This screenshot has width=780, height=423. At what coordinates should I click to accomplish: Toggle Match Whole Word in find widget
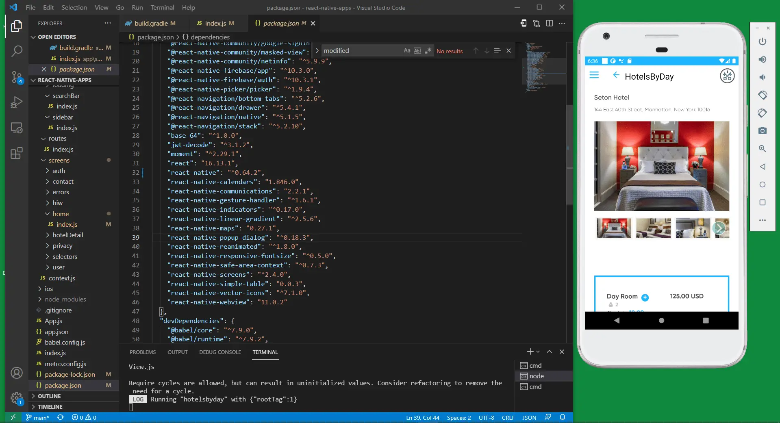point(417,51)
